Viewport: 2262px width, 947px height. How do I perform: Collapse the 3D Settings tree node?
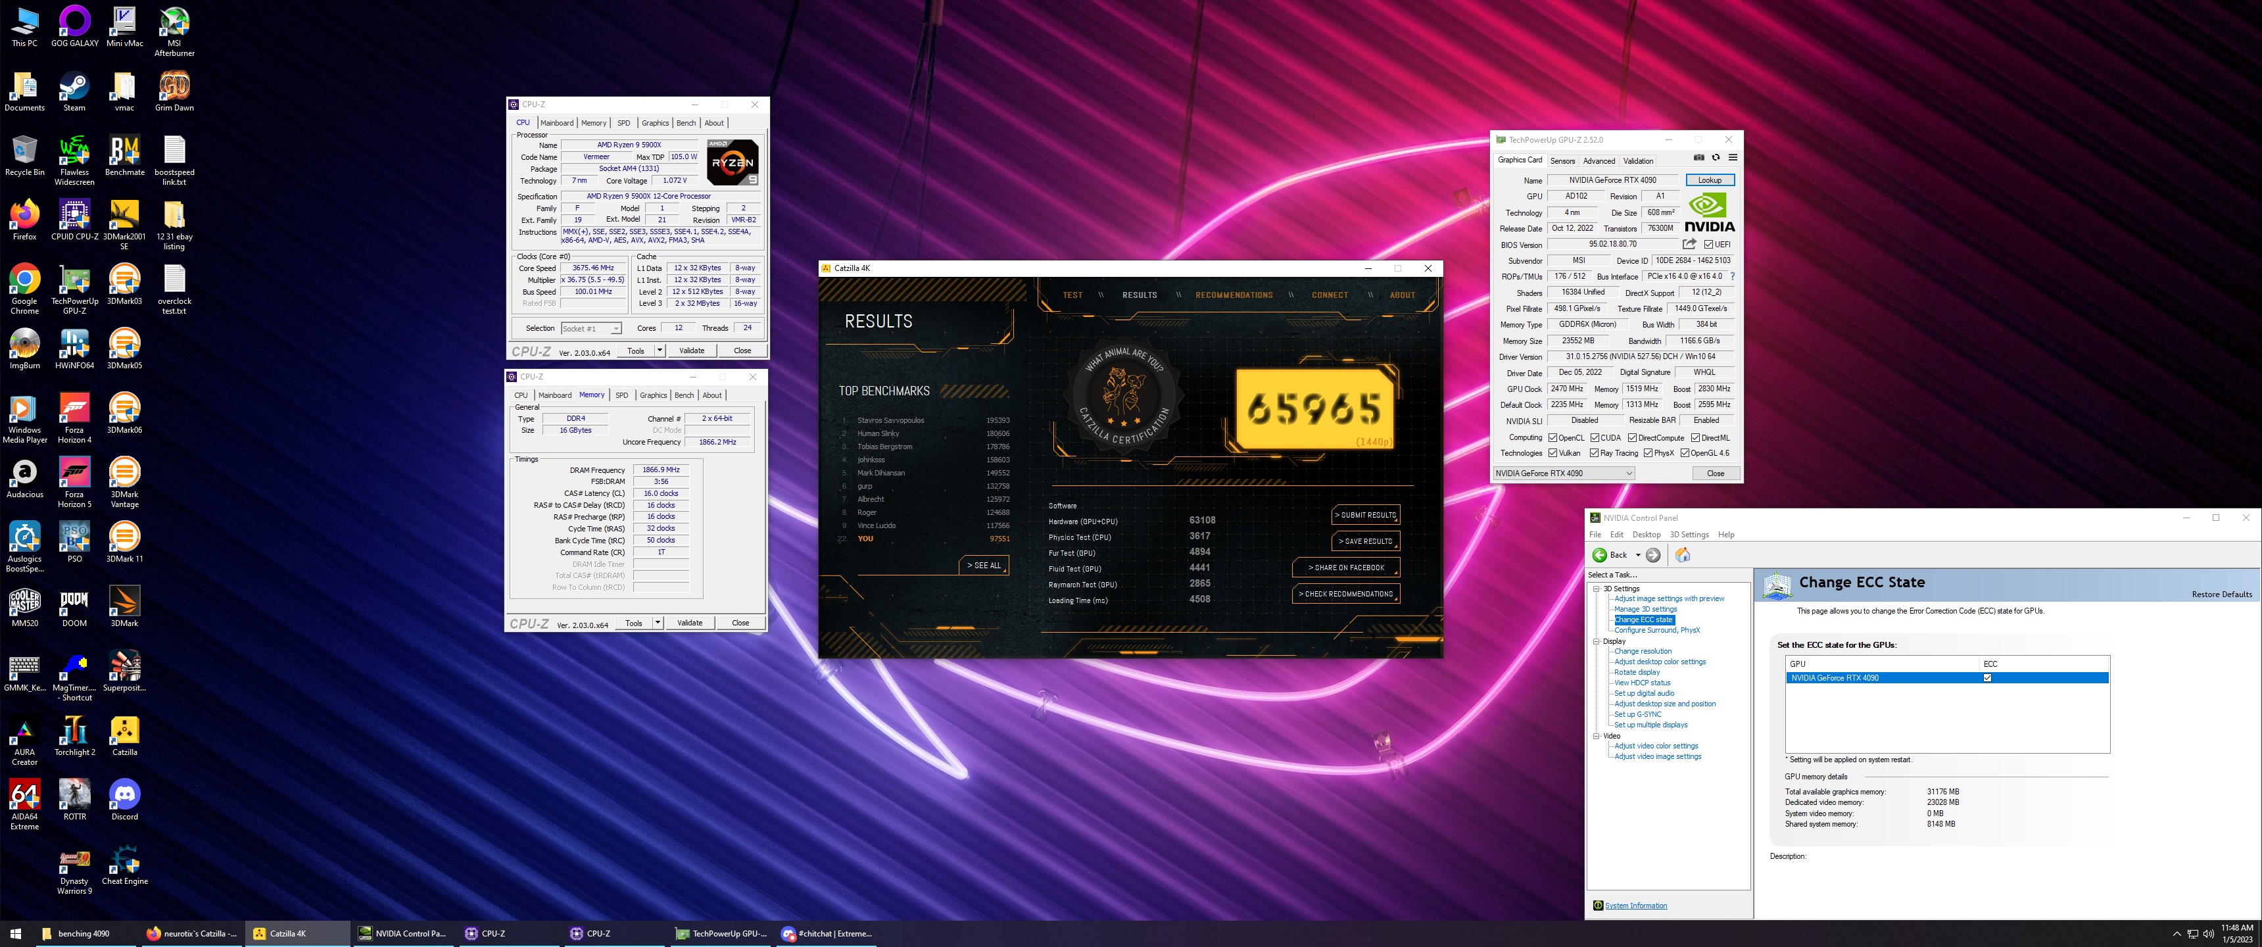tap(1597, 589)
